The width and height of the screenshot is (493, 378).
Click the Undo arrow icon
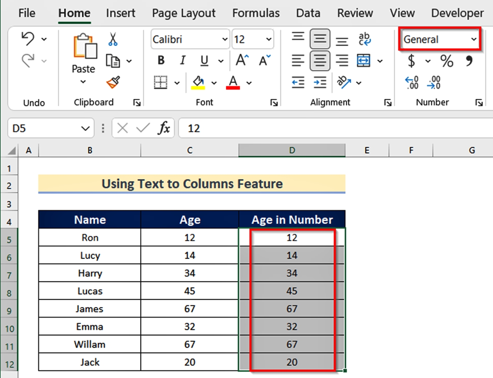point(28,39)
